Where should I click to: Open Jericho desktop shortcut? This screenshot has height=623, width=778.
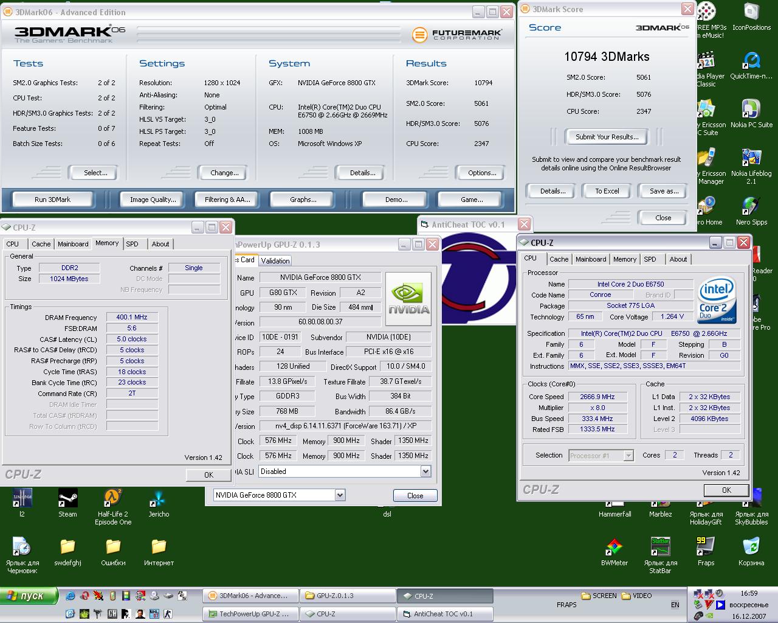click(x=159, y=503)
